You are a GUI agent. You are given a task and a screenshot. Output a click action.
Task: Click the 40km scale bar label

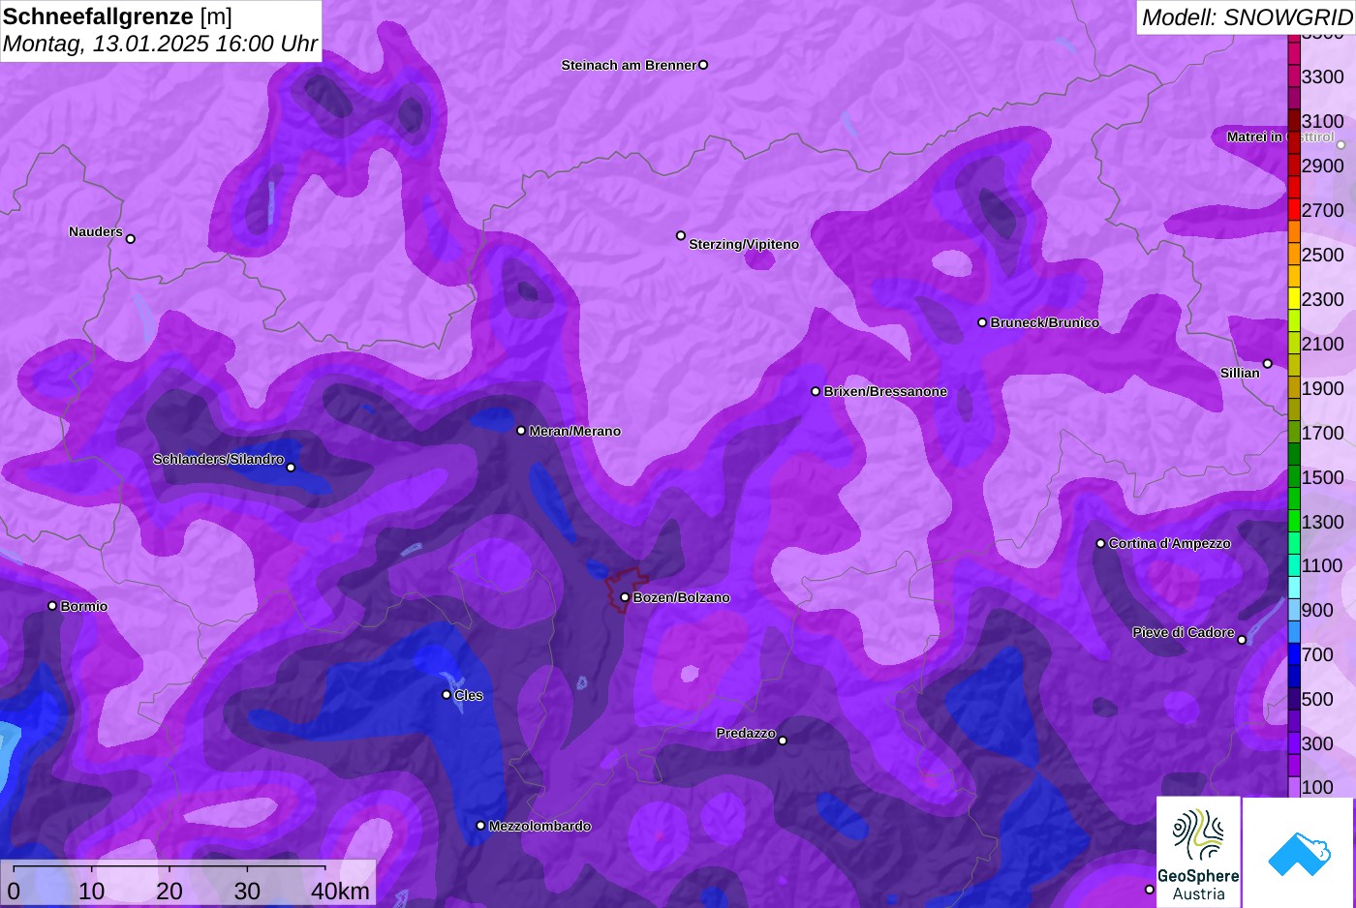[x=340, y=891]
